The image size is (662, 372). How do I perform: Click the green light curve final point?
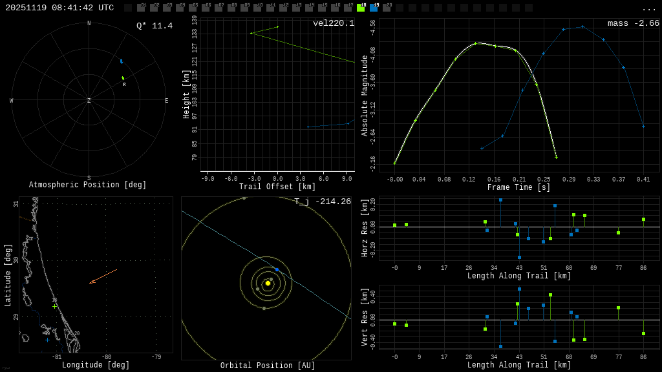pos(557,158)
